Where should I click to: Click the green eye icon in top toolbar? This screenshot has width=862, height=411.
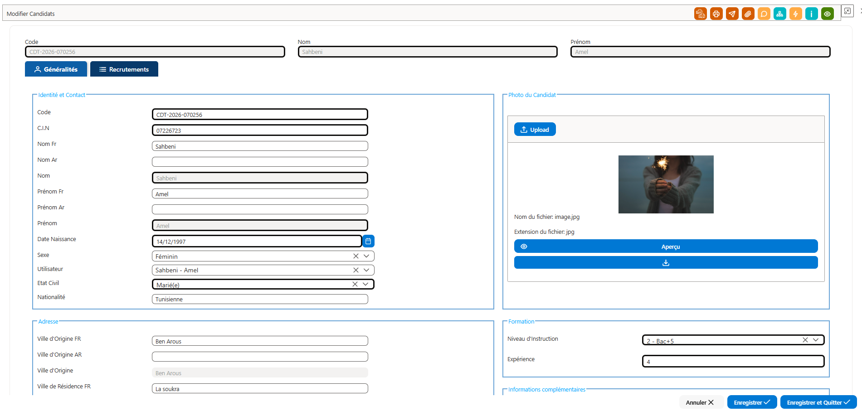tap(828, 14)
